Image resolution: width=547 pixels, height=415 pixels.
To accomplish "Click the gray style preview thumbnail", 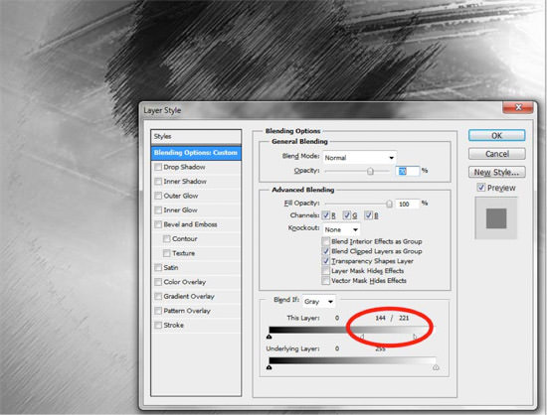I will click(x=496, y=218).
